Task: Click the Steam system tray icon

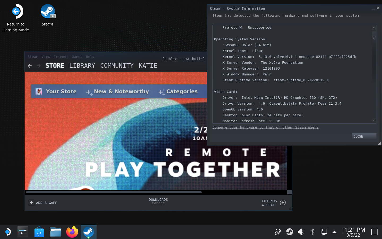Action: tap(289, 232)
